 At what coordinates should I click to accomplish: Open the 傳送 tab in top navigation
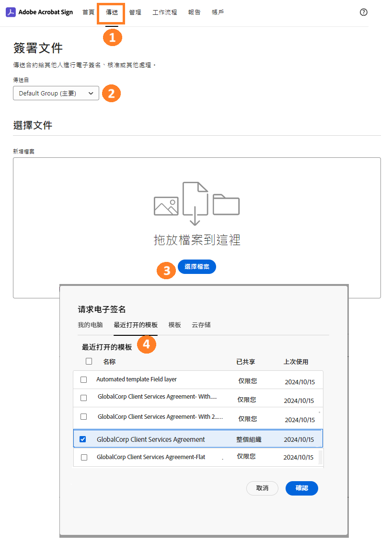coord(112,12)
